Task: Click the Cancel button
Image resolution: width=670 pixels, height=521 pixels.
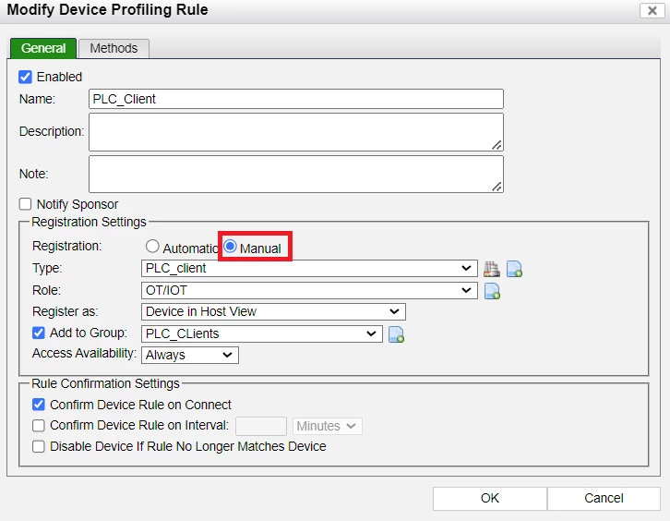Action: pos(604,498)
